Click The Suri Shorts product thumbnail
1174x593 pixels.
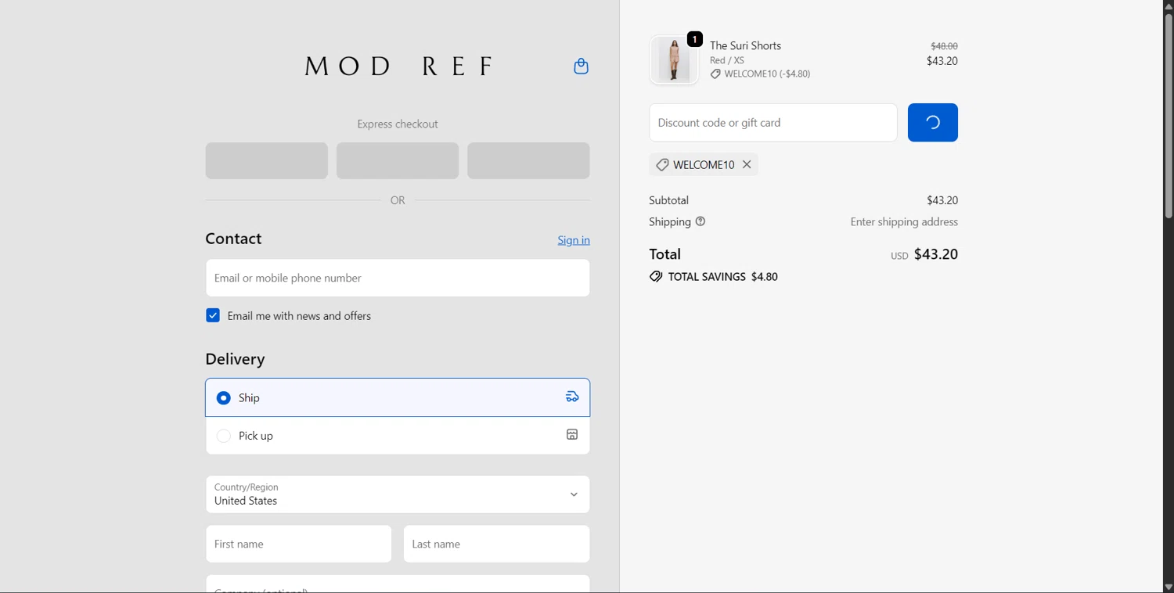pyautogui.click(x=674, y=60)
